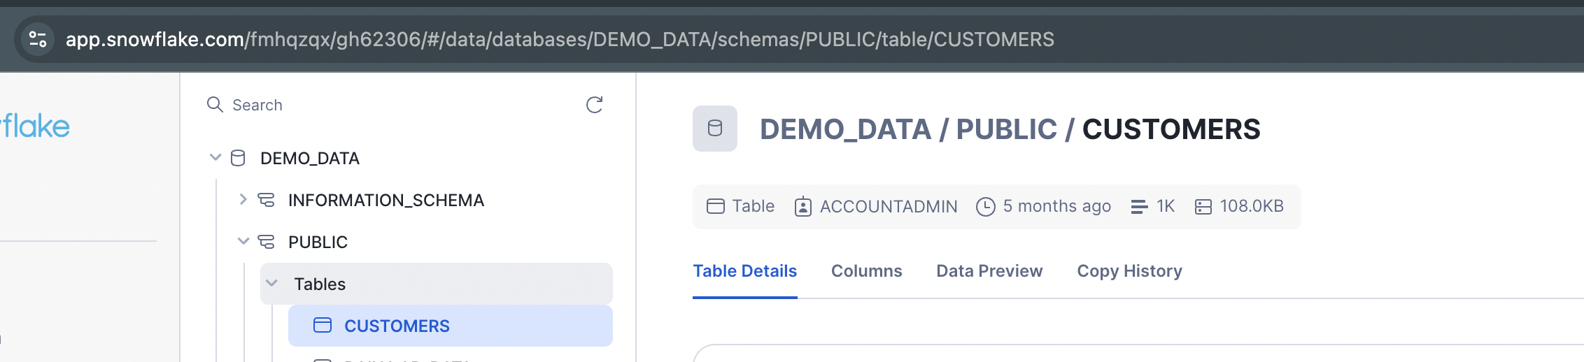Click the row count icon
Image resolution: width=1584 pixels, height=362 pixels.
point(1139,207)
